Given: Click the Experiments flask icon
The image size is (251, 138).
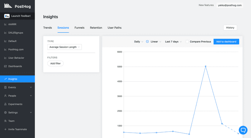Looking at the screenshot, I should pyautogui.click(x=5, y=104).
